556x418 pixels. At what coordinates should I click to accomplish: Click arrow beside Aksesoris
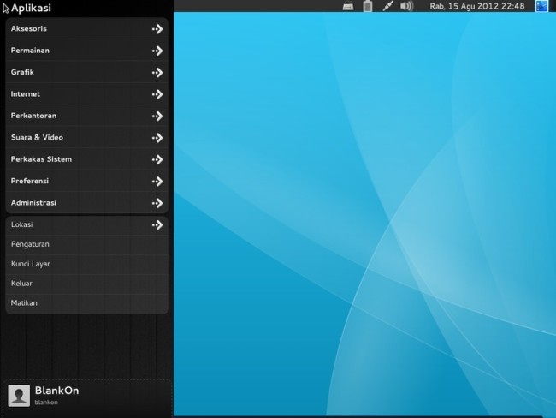[x=157, y=29]
